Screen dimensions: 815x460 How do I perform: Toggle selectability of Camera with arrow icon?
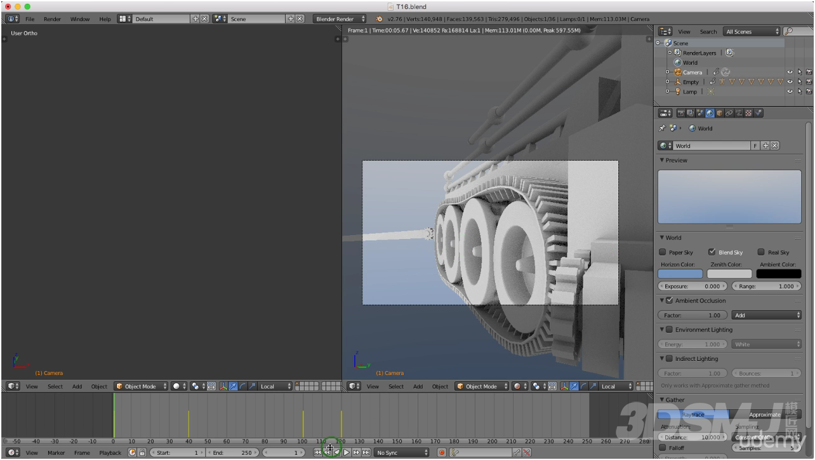click(800, 72)
